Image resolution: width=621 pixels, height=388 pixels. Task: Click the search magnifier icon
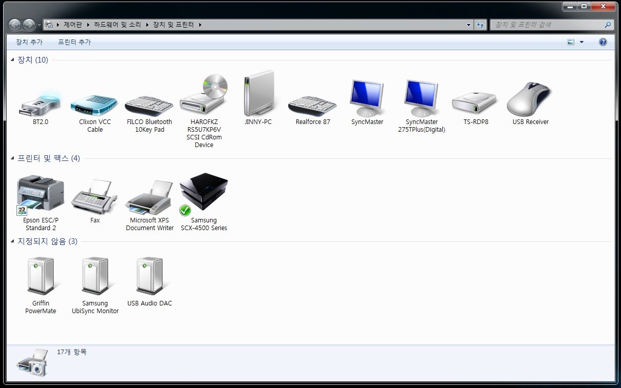click(x=608, y=25)
